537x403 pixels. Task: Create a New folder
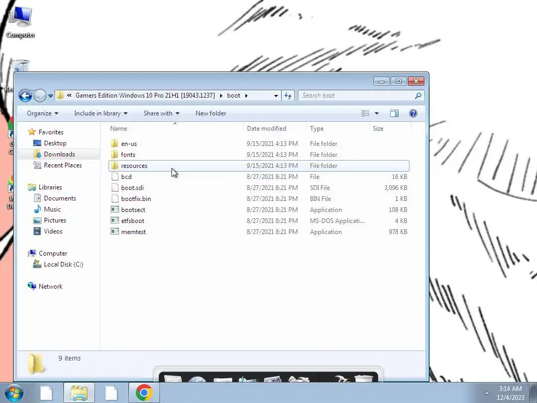[211, 113]
